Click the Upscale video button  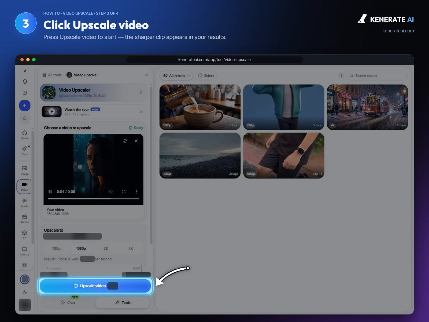[x=95, y=286]
